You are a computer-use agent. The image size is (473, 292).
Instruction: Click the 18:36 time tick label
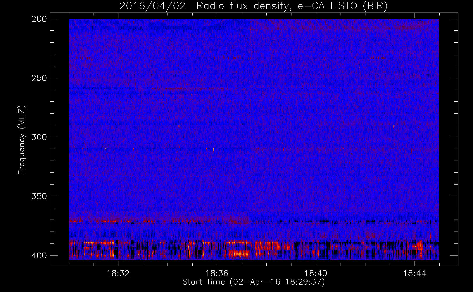click(217, 274)
